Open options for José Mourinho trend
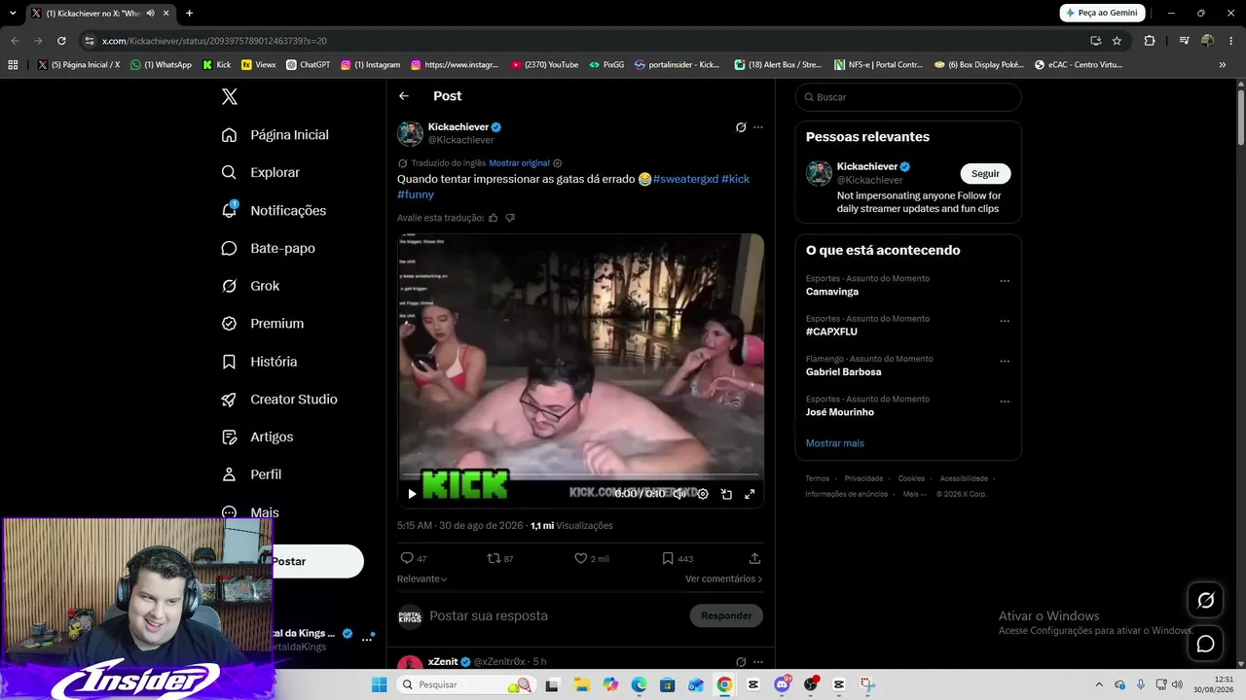The width and height of the screenshot is (1246, 700). [1005, 401]
